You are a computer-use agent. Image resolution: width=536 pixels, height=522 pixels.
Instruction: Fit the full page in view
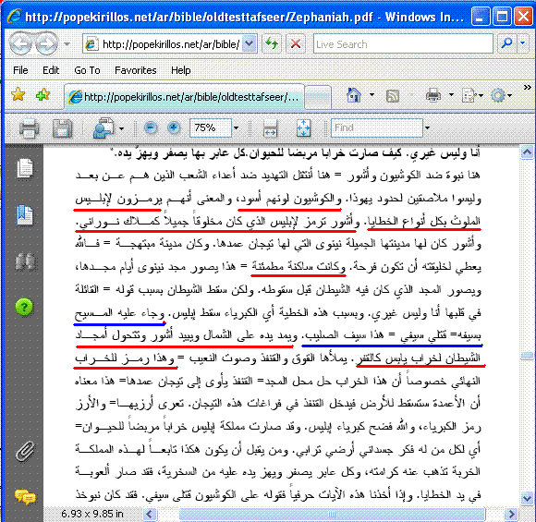303,128
